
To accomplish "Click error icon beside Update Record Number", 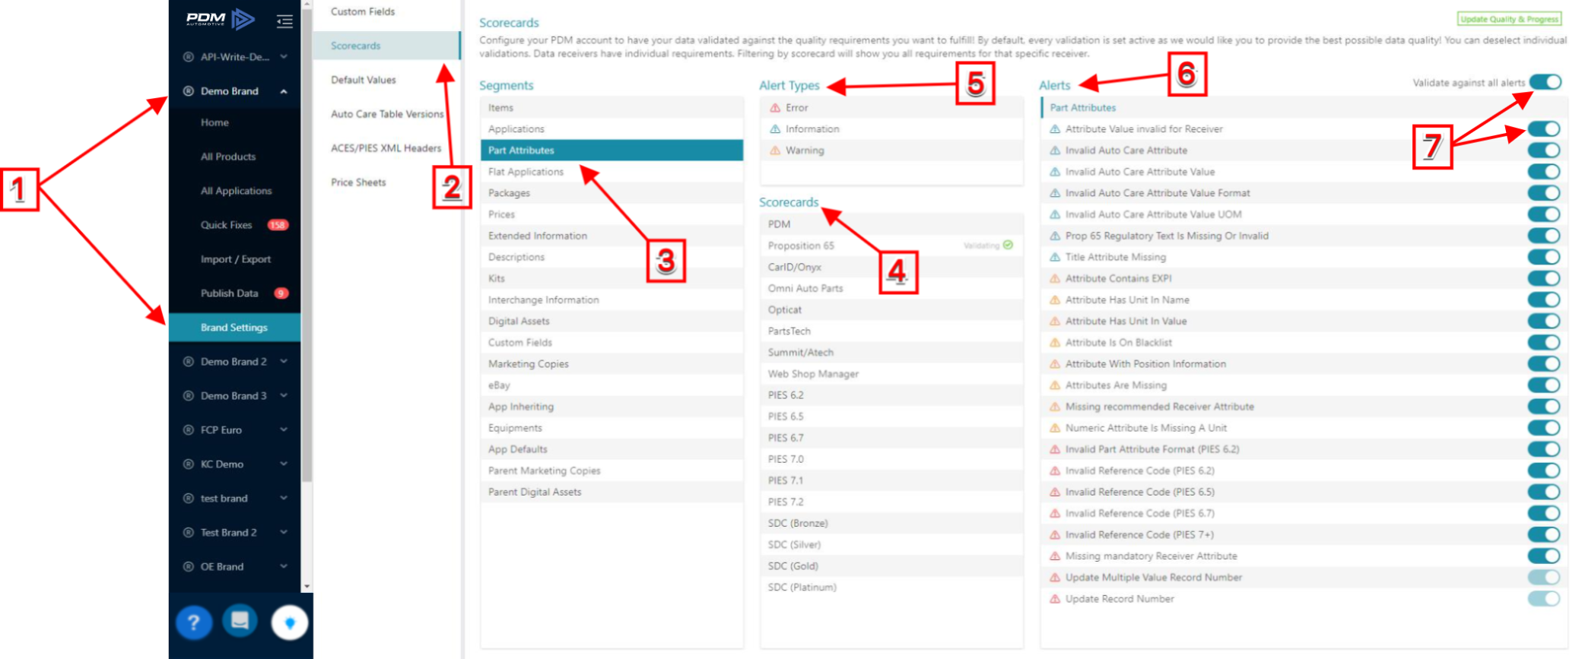I will pyautogui.click(x=1055, y=599).
